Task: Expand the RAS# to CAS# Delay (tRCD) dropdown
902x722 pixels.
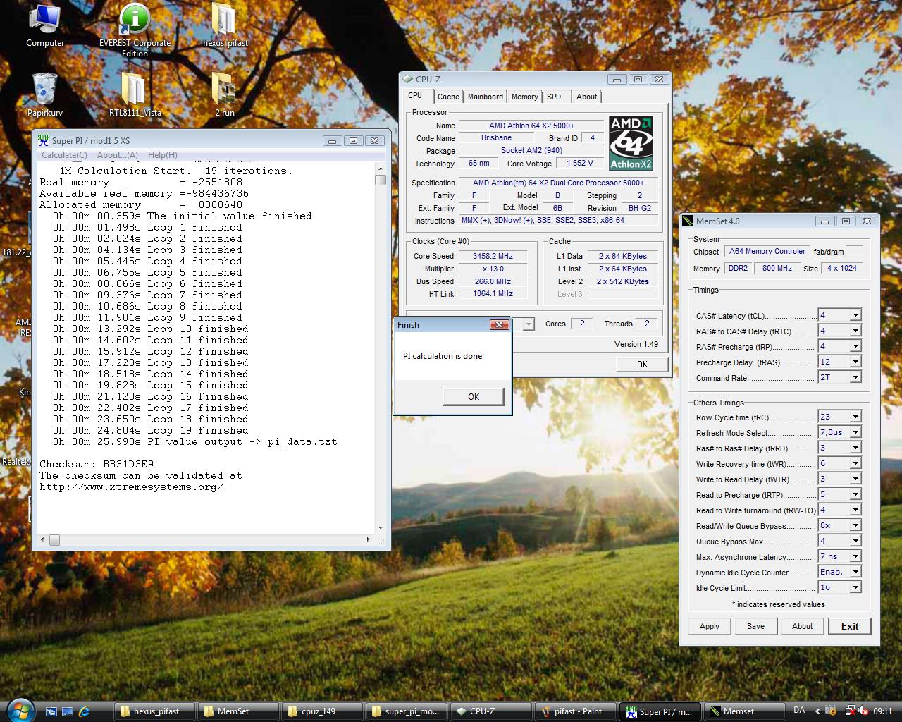Action: coord(855,331)
